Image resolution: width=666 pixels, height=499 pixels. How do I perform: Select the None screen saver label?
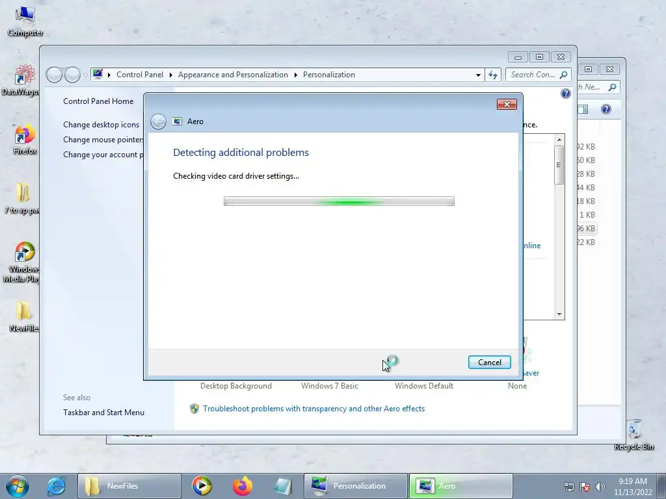(x=517, y=386)
